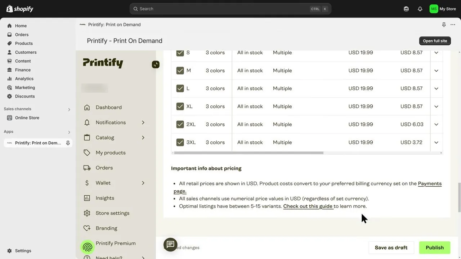
Task: Expand the Wallet submenu arrow
Action: coord(143,183)
